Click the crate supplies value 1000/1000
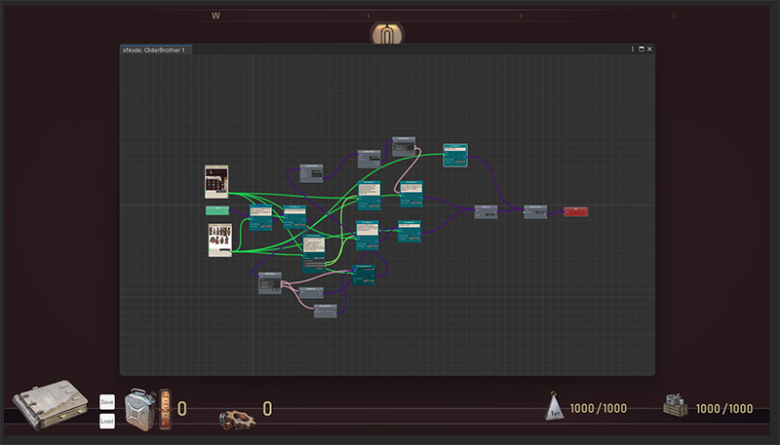 coord(724,408)
